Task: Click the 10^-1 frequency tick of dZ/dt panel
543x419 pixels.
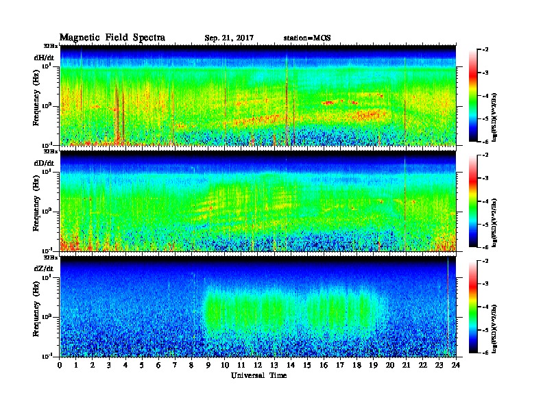Action: pos(47,356)
